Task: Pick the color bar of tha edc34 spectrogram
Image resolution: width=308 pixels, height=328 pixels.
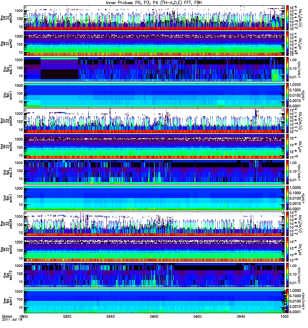Action: click(x=287, y=18)
